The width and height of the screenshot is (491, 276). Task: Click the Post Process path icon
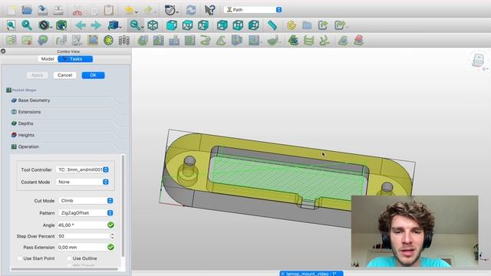click(27, 40)
